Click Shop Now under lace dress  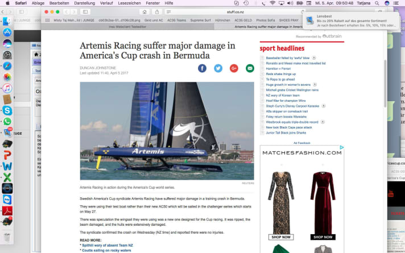click(281, 237)
